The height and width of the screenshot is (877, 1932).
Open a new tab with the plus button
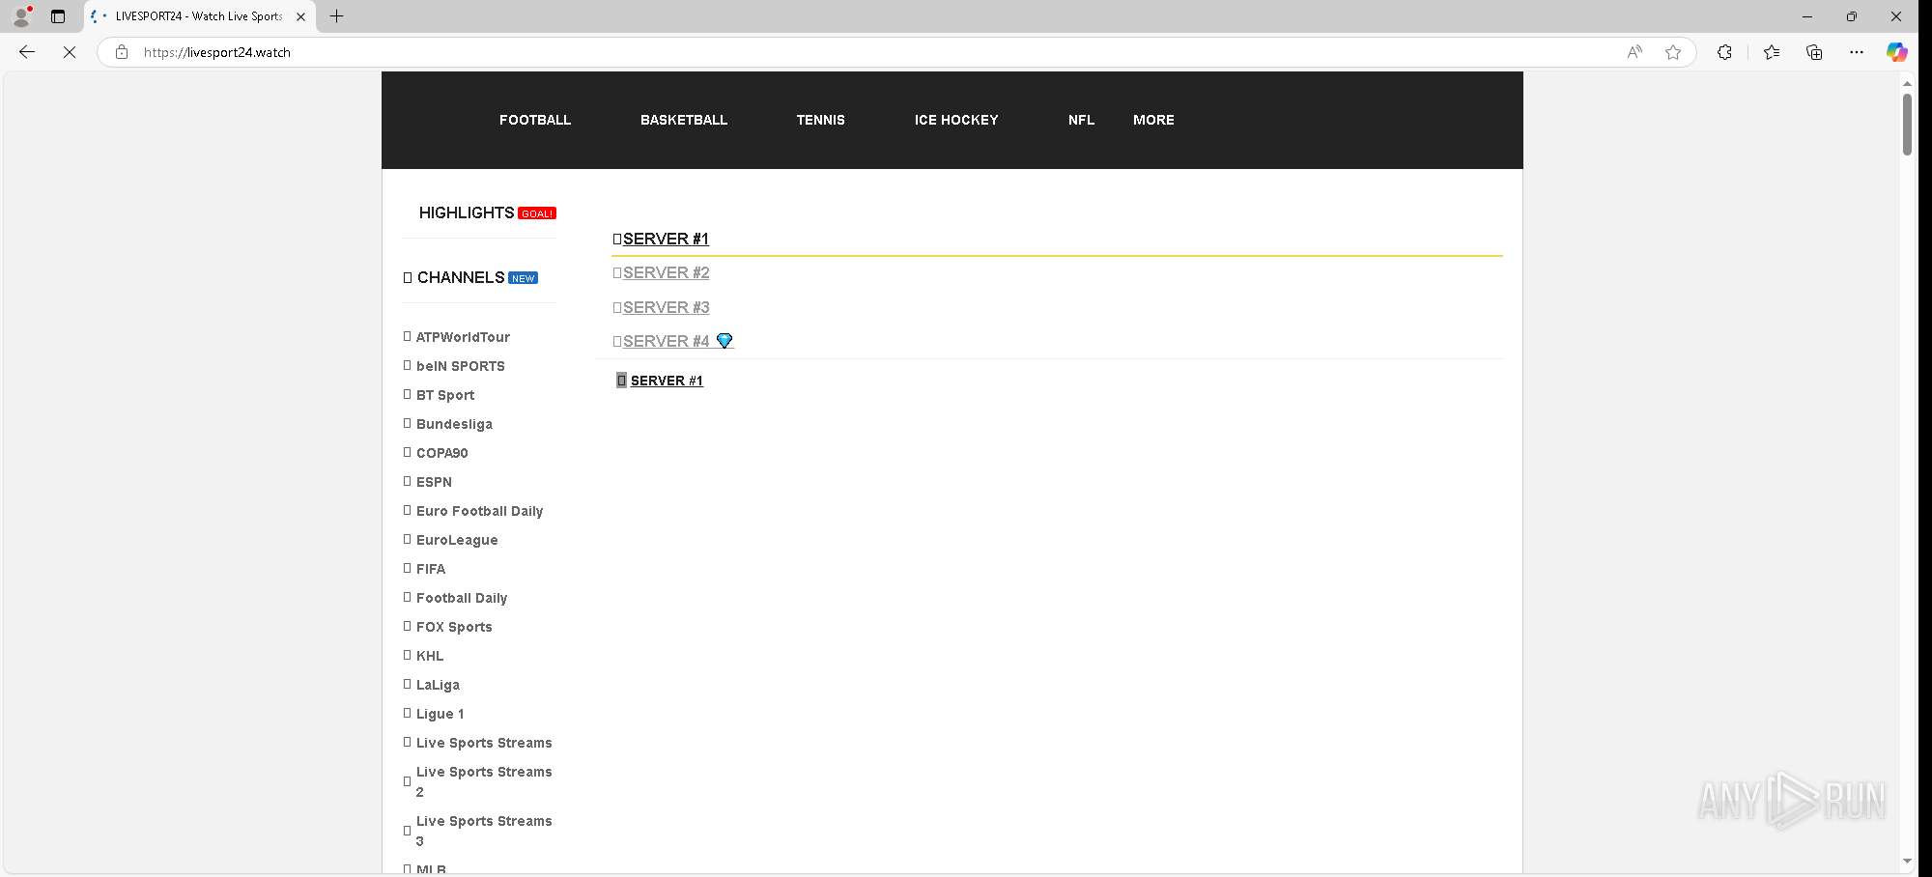tap(336, 15)
